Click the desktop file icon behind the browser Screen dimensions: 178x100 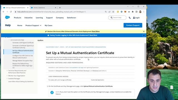pyautogui.click(x=172, y=87)
